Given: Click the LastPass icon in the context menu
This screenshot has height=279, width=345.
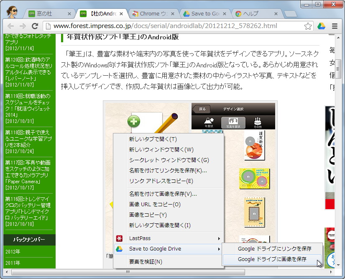Looking at the screenshot, I should pyautogui.click(x=119, y=238).
